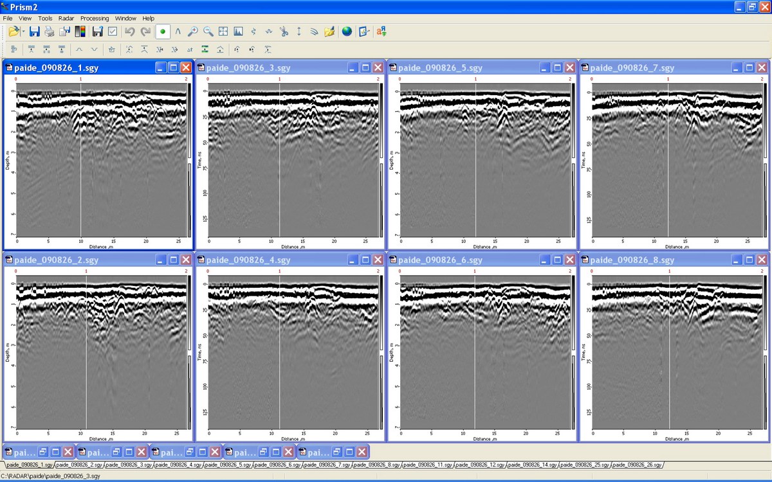Open the color palette icon
This screenshot has height=482, width=772.
pyautogui.click(x=80, y=31)
